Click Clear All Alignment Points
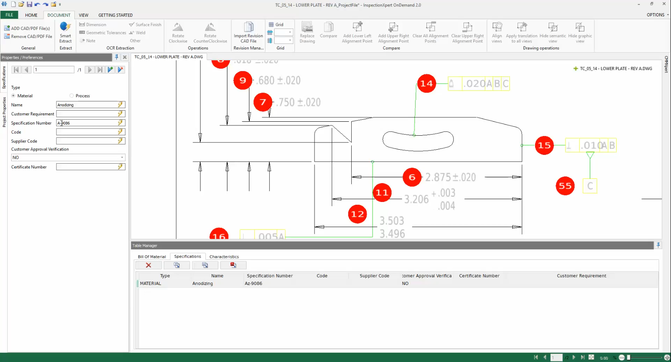This screenshot has width=671, height=362. (x=430, y=33)
